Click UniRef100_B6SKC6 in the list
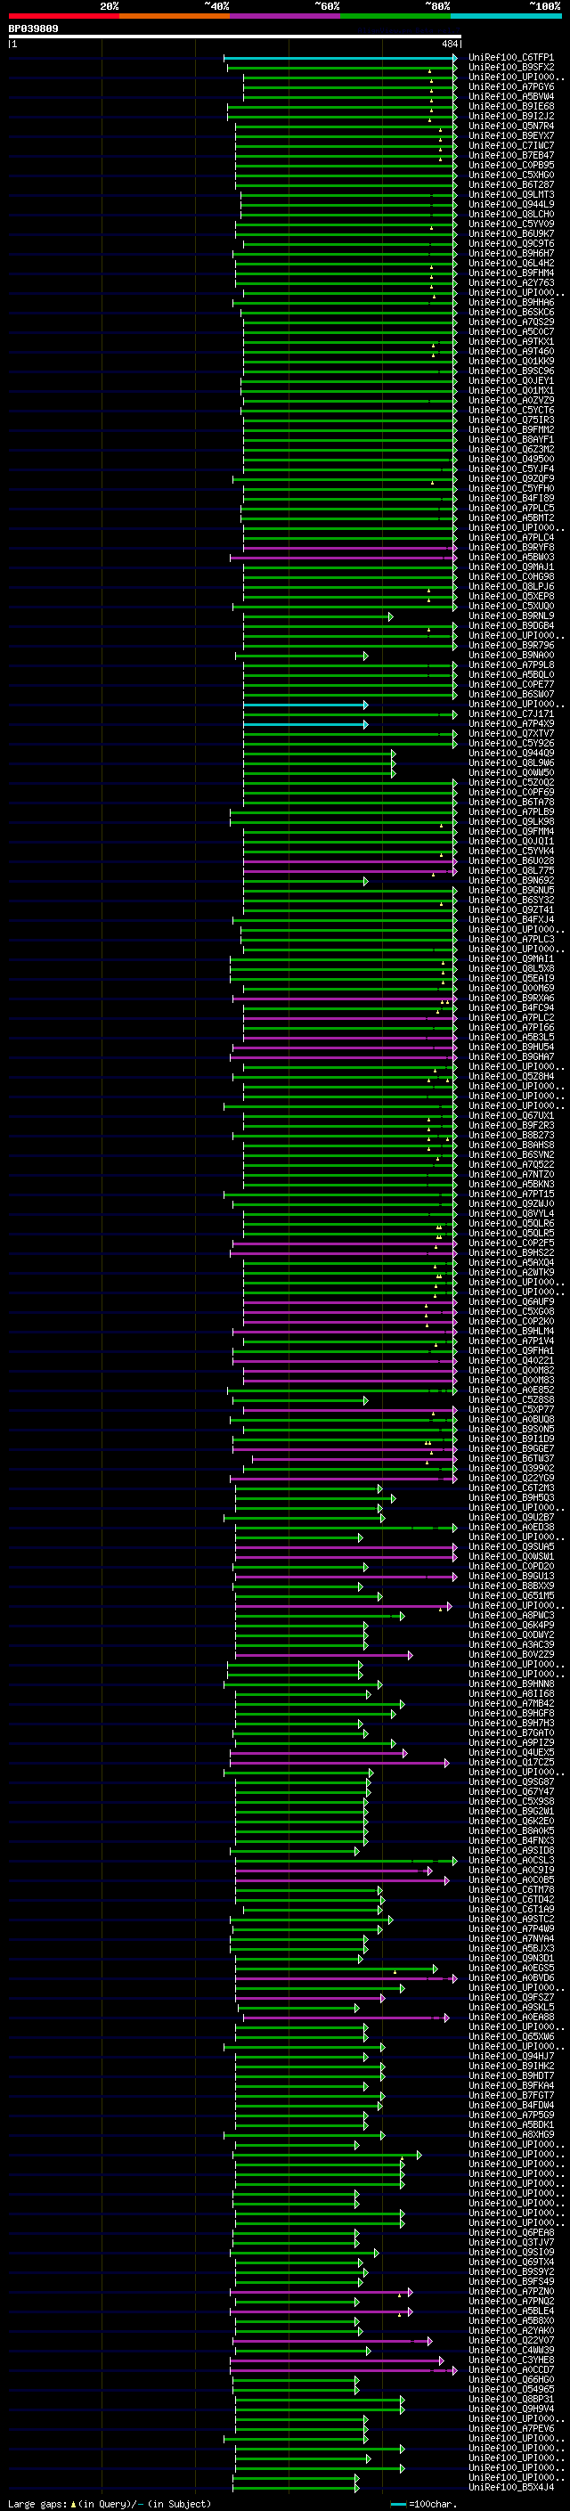570x2511 pixels. [511, 312]
